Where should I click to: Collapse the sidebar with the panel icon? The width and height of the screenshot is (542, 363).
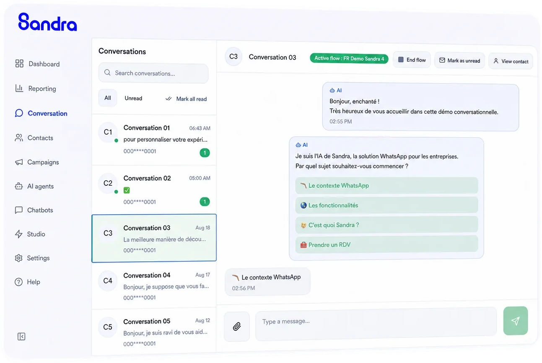(x=21, y=337)
